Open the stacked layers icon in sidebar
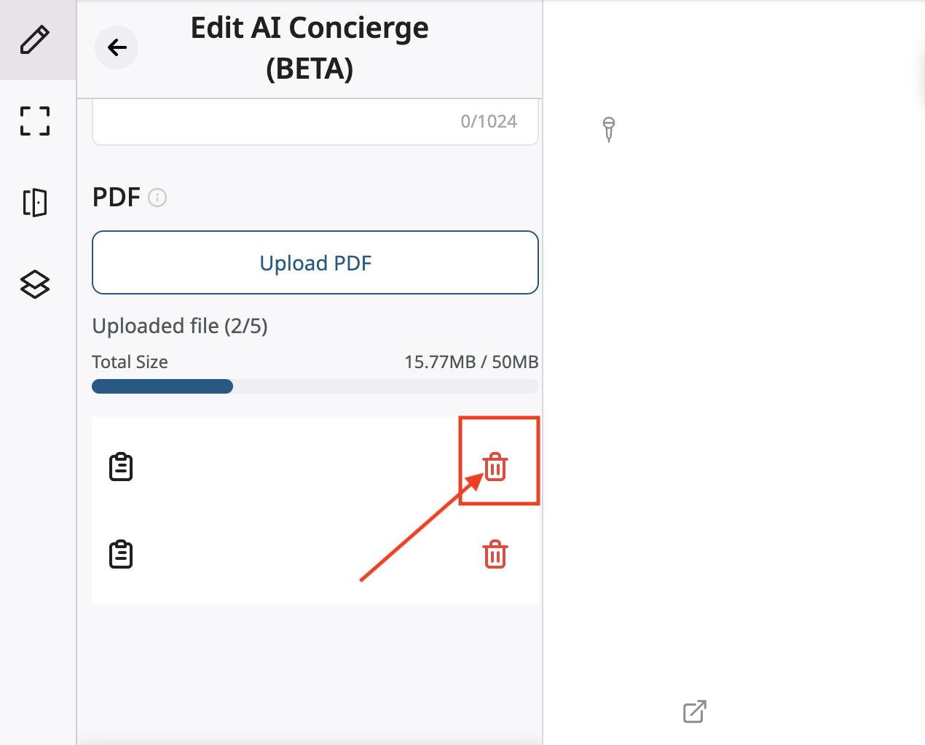Screen dimensions: 925x745 pyautogui.click(x=35, y=284)
